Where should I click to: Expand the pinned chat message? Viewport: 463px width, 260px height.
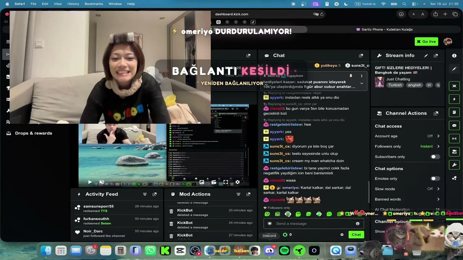point(361,83)
